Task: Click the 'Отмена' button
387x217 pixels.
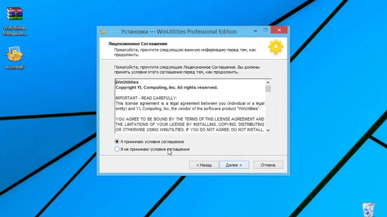Action: pyautogui.click(x=268, y=165)
